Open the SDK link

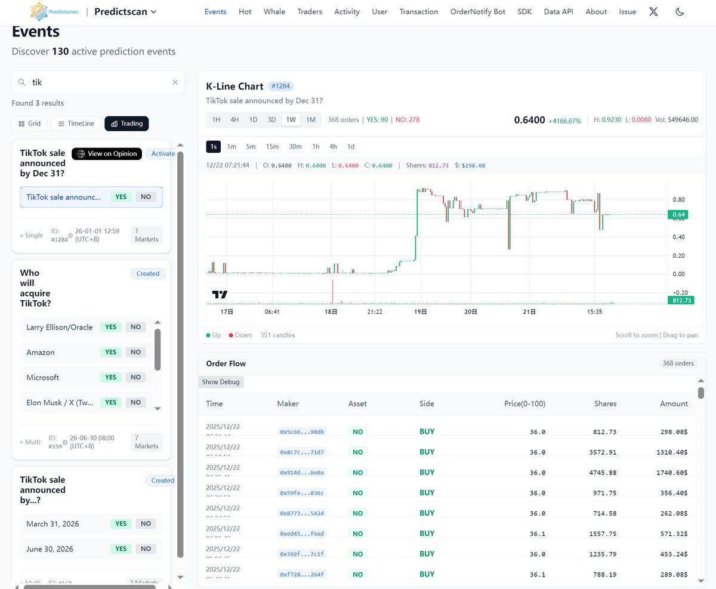[524, 11]
